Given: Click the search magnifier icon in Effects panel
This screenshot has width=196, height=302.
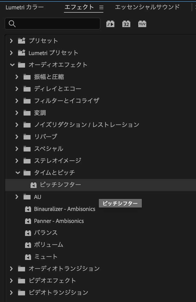Looking at the screenshot, I should pyautogui.click(x=12, y=23).
